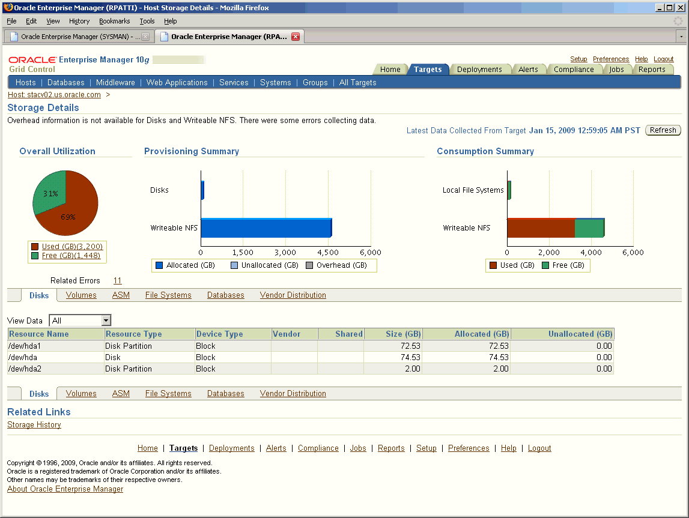689x518 pixels.
Task: Close the RPATTI browser tab
Action: point(295,36)
